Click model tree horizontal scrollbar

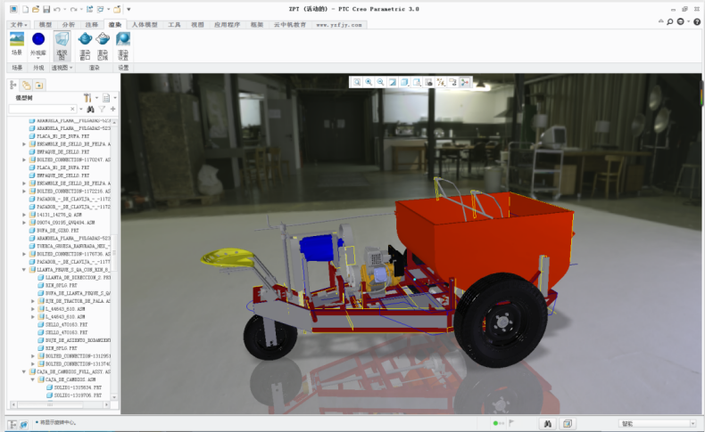[60, 404]
